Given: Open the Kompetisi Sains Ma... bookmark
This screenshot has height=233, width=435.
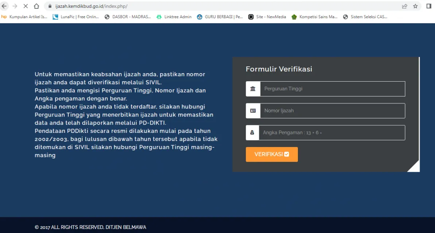Looking at the screenshot, I should click(x=314, y=17).
